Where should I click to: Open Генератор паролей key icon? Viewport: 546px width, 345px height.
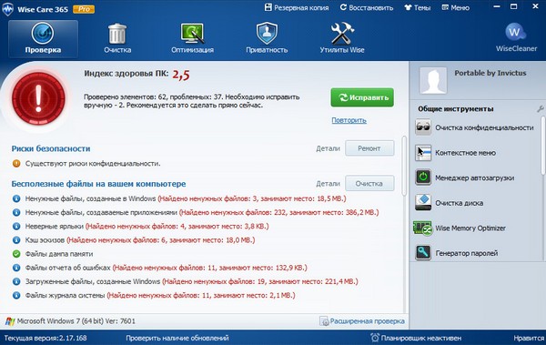(x=423, y=253)
